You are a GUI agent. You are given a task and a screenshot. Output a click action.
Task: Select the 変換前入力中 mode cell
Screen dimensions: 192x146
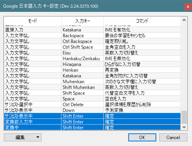click(33, 122)
